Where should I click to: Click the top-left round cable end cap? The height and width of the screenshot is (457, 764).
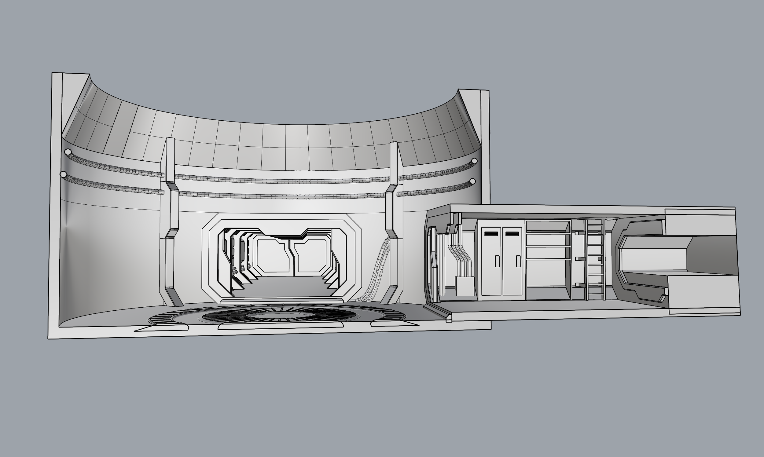tap(68, 152)
